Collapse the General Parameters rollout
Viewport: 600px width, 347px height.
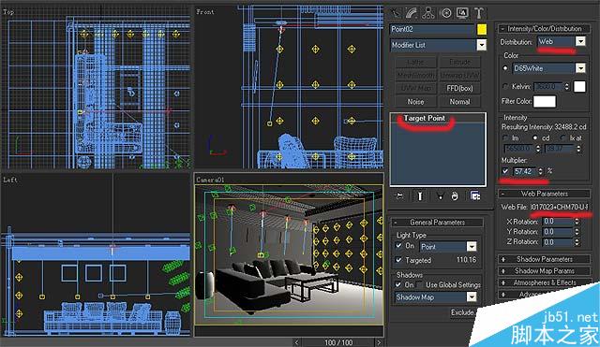[437, 223]
